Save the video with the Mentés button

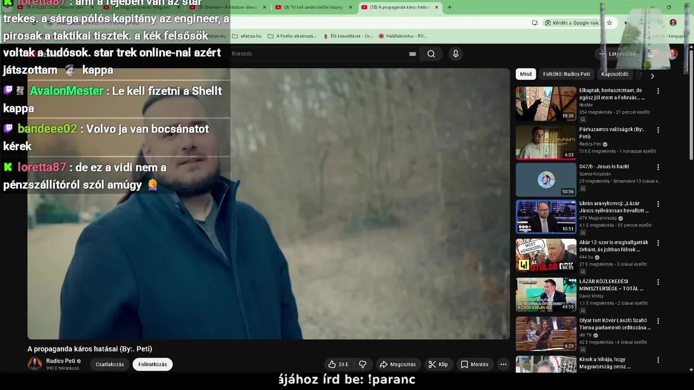click(474, 365)
